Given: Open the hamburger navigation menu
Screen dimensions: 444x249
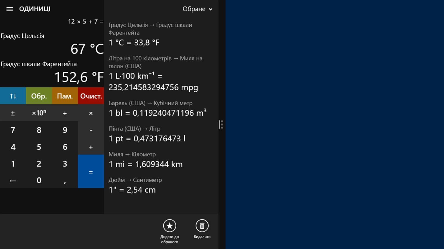Looking at the screenshot, I should (10, 9).
